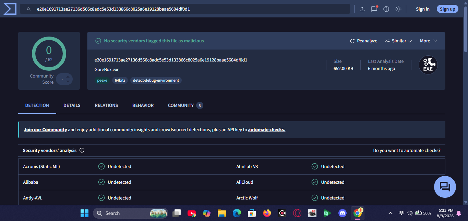Click the peexe tag
Viewport: 468px width, 221px height.
102,80
